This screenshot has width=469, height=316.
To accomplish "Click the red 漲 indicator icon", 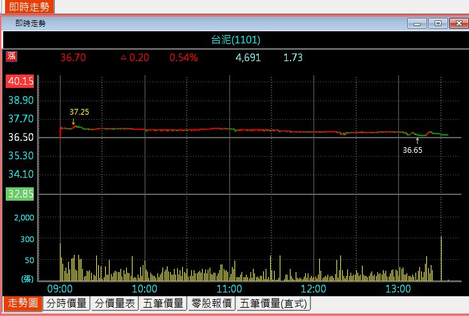I will 11,57.
